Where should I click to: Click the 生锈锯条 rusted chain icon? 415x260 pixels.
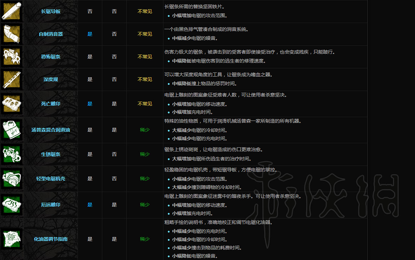point(11,154)
